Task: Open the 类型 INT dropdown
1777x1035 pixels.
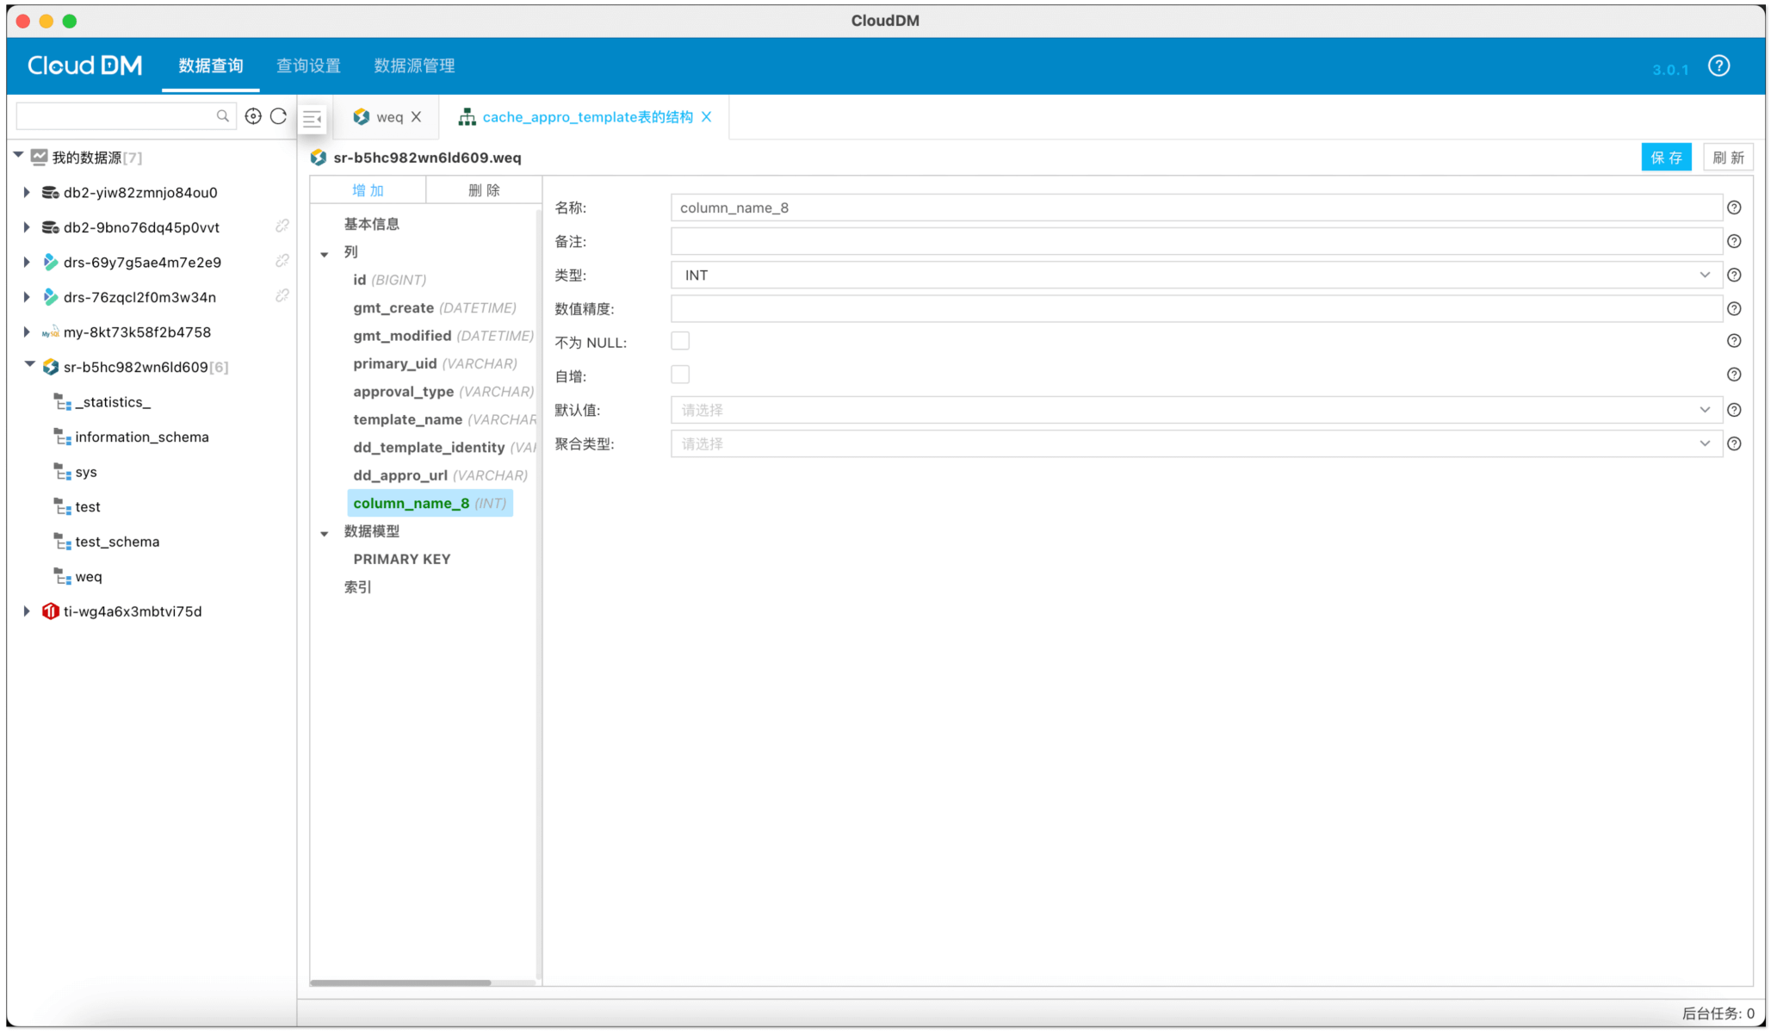Action: click(1195, 276)
